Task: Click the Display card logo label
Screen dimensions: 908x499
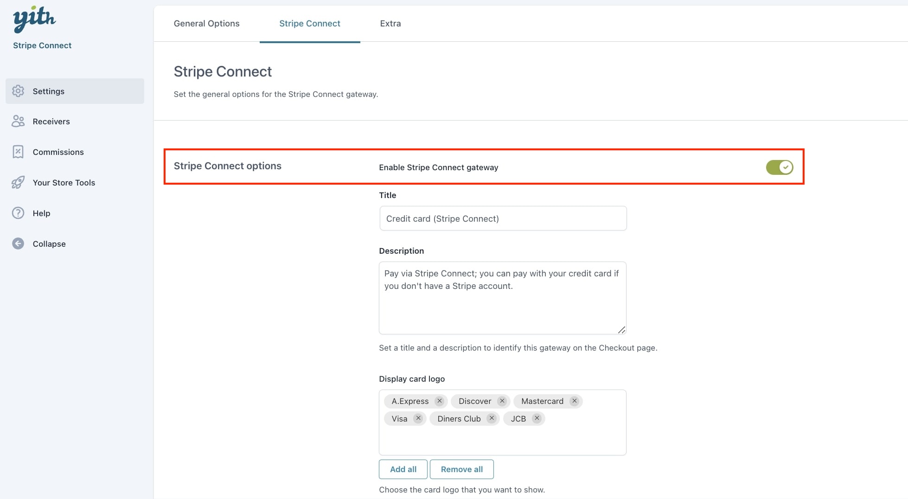Action: click(412, 379)
